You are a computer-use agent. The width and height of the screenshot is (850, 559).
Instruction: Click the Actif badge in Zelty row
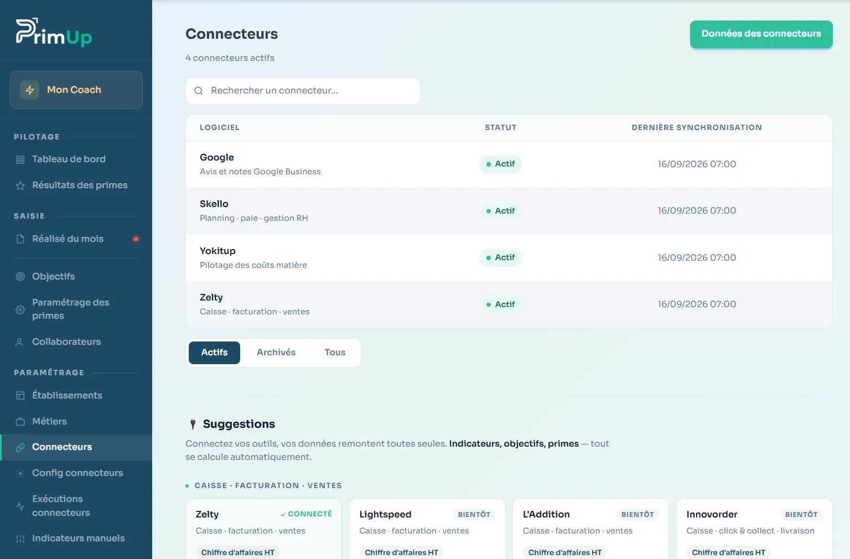point(500,304)
